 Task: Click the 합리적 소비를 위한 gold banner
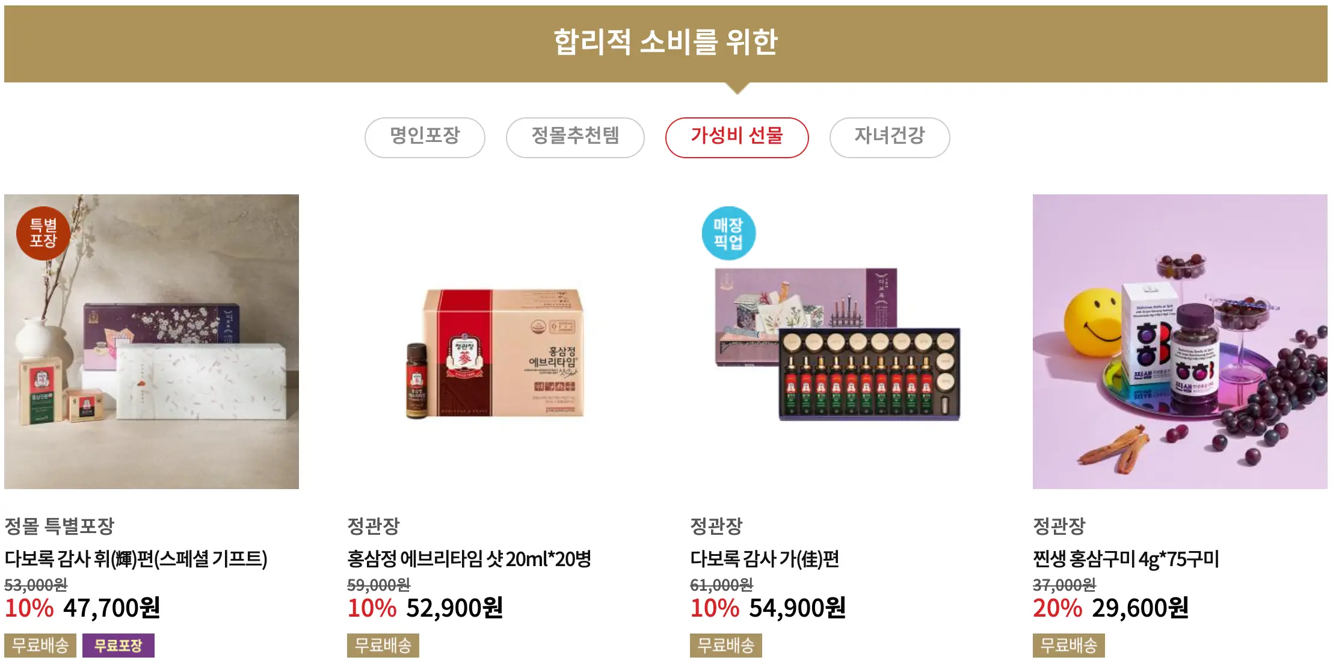pyautogui.click(x=666, y=43)
